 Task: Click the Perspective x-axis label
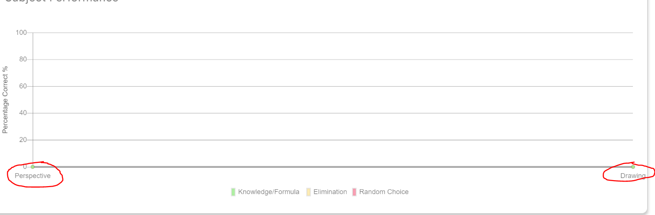tap(33, 176)
